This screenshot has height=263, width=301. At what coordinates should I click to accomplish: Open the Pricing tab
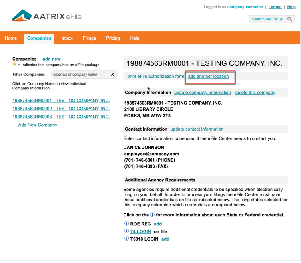(x=113, y=38)
